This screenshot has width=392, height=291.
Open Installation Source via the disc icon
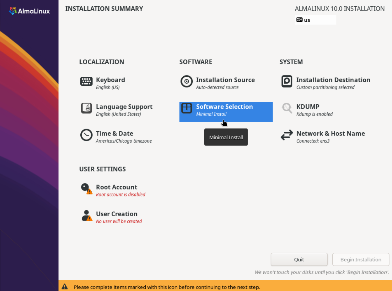pyautogui.click(x=186, y=81)
